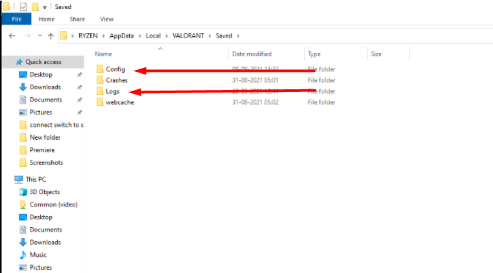
Task: Switch to the Home ribbon tab
Action: tap(47, 19)
